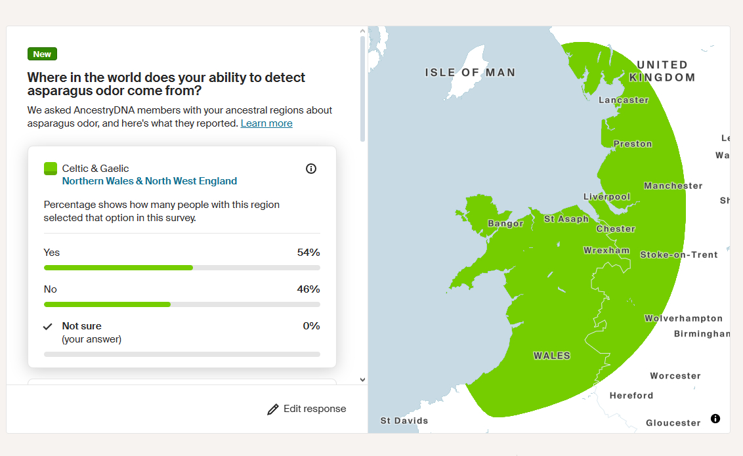Click the green Celtic & Gaelic color swatch
The image size is (743, 456).
pos(51,169)
